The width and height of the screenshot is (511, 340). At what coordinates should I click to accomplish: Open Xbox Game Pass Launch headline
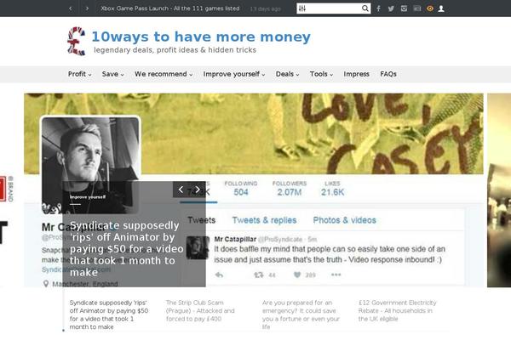170,8
